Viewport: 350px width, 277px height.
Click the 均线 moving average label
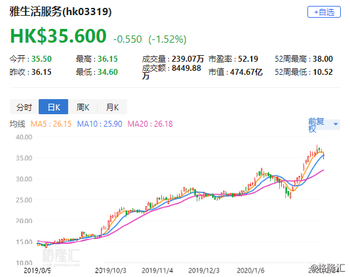click(18, 123)
